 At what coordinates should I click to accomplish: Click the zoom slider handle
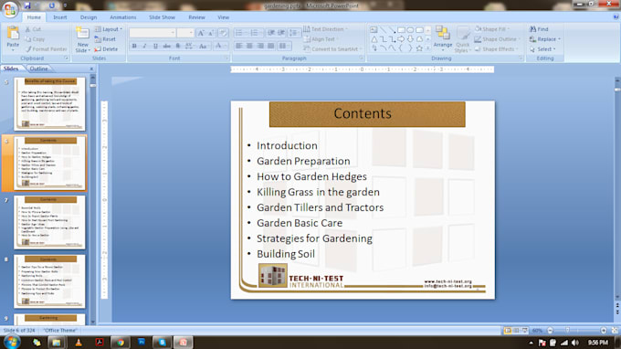567,331
